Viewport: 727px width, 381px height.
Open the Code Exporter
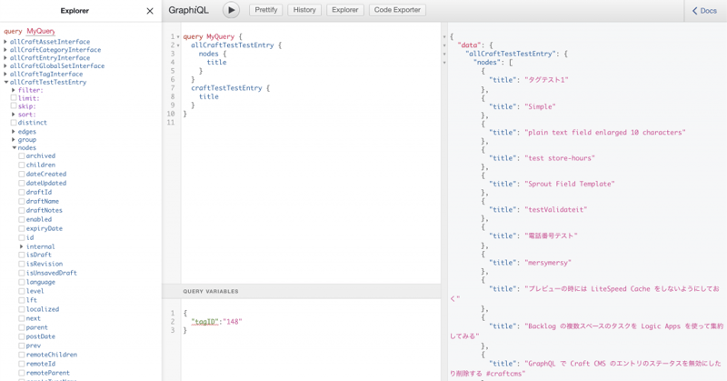[x=397, y=11]
